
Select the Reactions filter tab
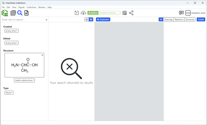coord(179,19)
